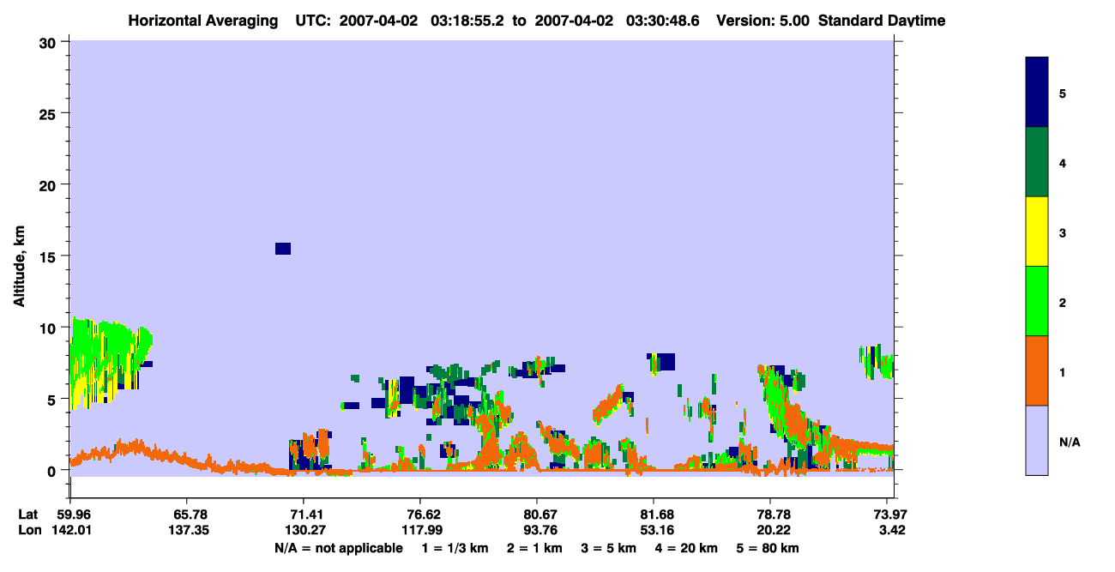1115x572 pixels.
Task: Click legend text 'N/A = not applicable'
Action: click(x=338, y=548)
